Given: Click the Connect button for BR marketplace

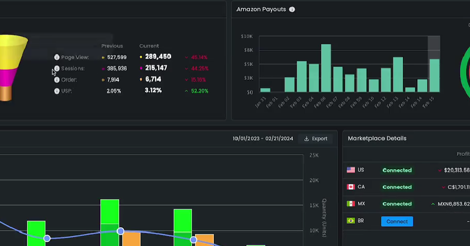Looking at the screenshot, I should point(397,222).
